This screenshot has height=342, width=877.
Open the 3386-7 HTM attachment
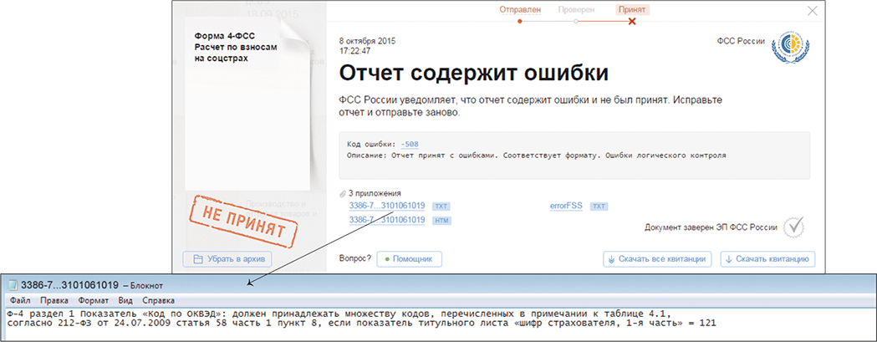point(387,220)
